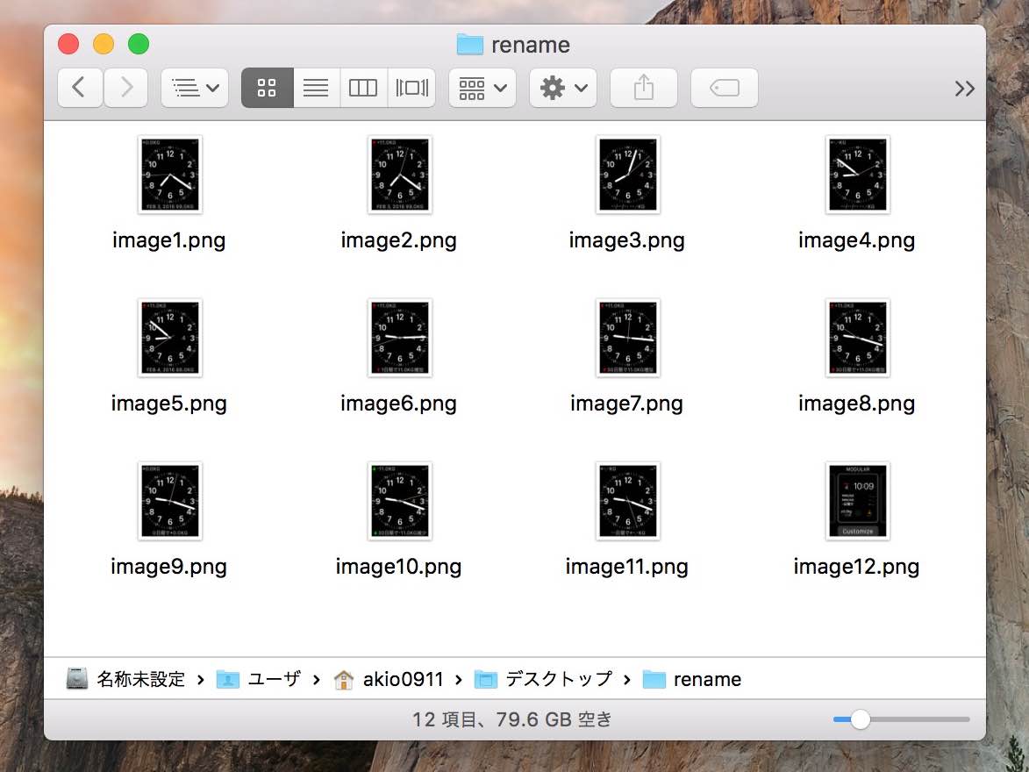The image size is (1029, 772).
Task: Open the gear action menu
Action: [x=563, y=88]
